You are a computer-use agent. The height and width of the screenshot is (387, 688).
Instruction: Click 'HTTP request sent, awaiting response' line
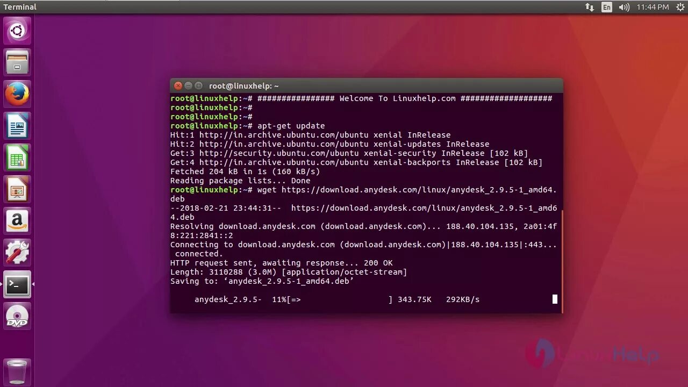tap(282, 263)
